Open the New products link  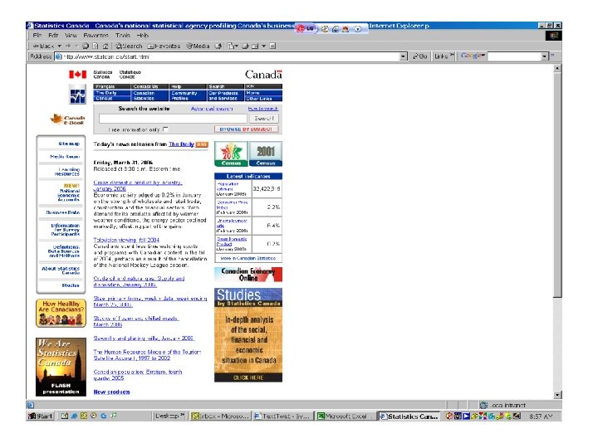click(x=112, y=392)
